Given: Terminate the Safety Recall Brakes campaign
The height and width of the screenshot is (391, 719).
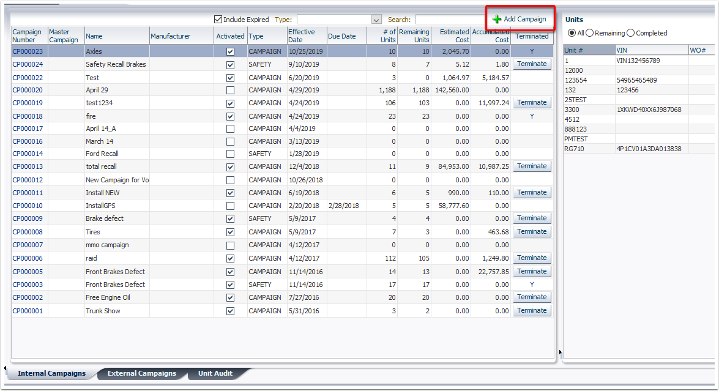Looking at the screenshot, I should click(532, 64).
